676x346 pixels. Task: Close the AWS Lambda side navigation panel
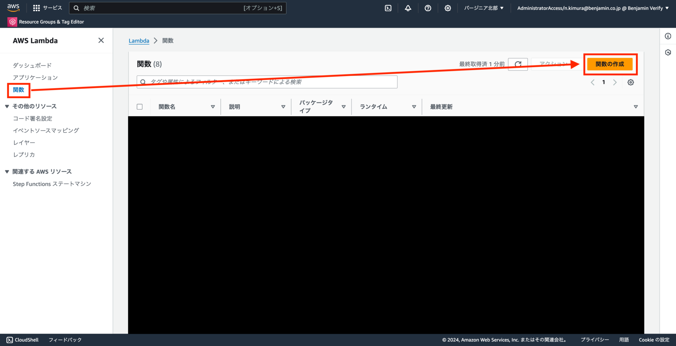pyautogui.click(x=101, y=40)
